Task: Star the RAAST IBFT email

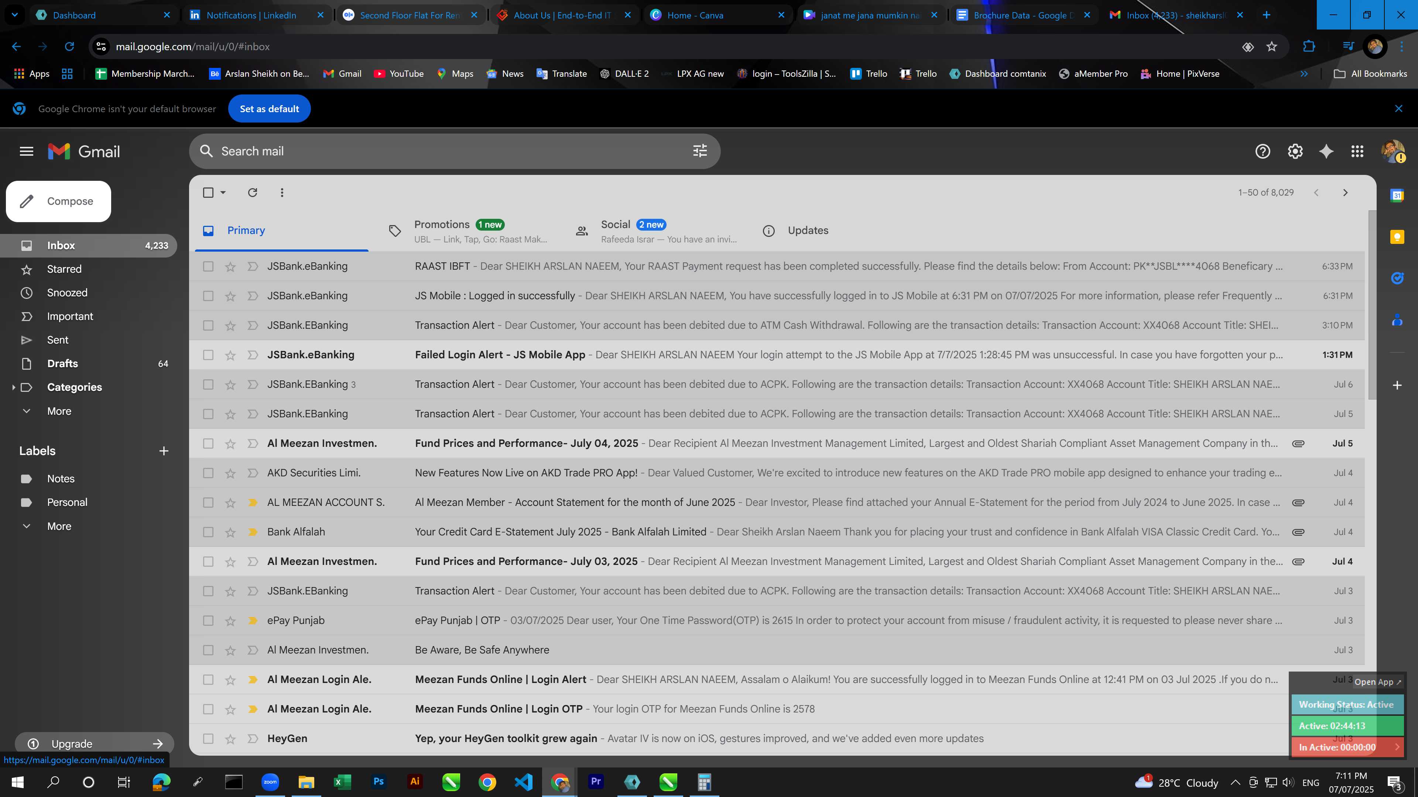Action: click(x=230, y=267)
